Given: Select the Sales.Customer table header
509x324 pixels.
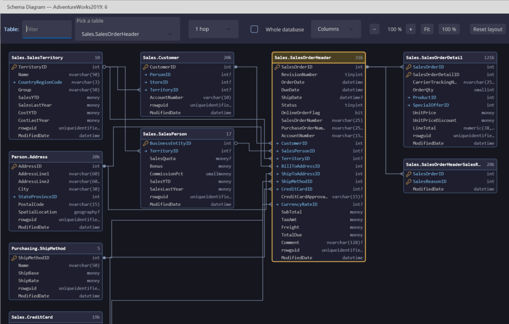Looking at the screenshot, I should (x=187, y=58).
